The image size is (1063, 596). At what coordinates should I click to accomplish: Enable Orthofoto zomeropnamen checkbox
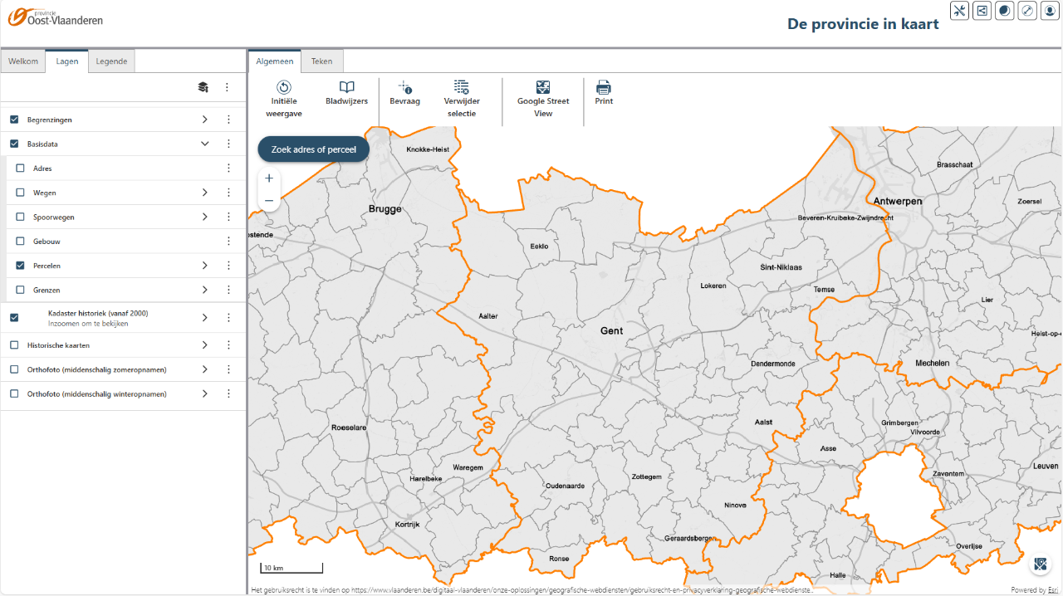click(14, 369)
